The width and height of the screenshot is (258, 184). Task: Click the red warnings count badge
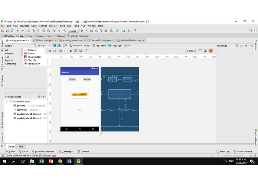211,51
